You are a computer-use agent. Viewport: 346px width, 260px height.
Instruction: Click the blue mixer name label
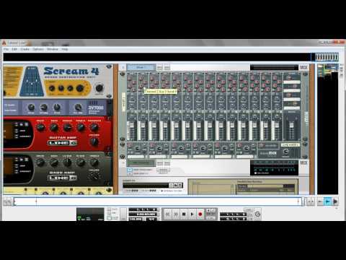point(141,67)
